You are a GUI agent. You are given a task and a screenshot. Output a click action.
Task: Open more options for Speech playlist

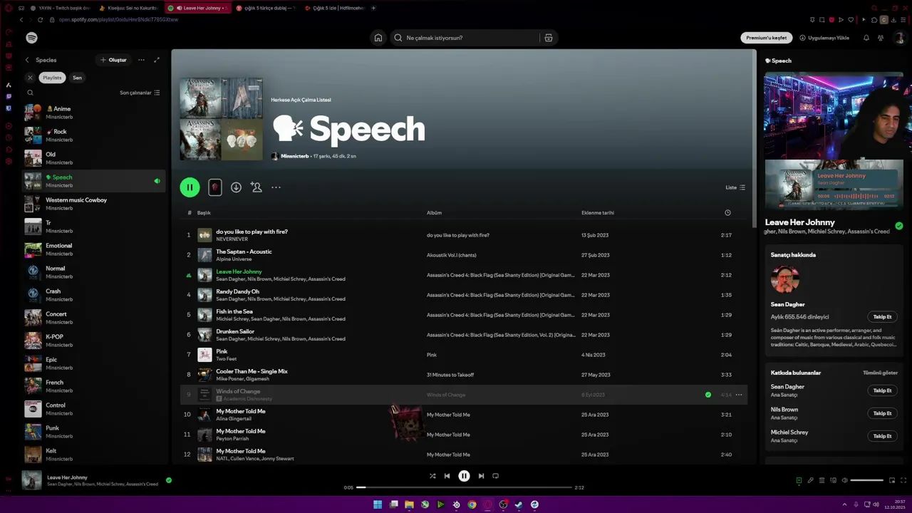point(276,187)
